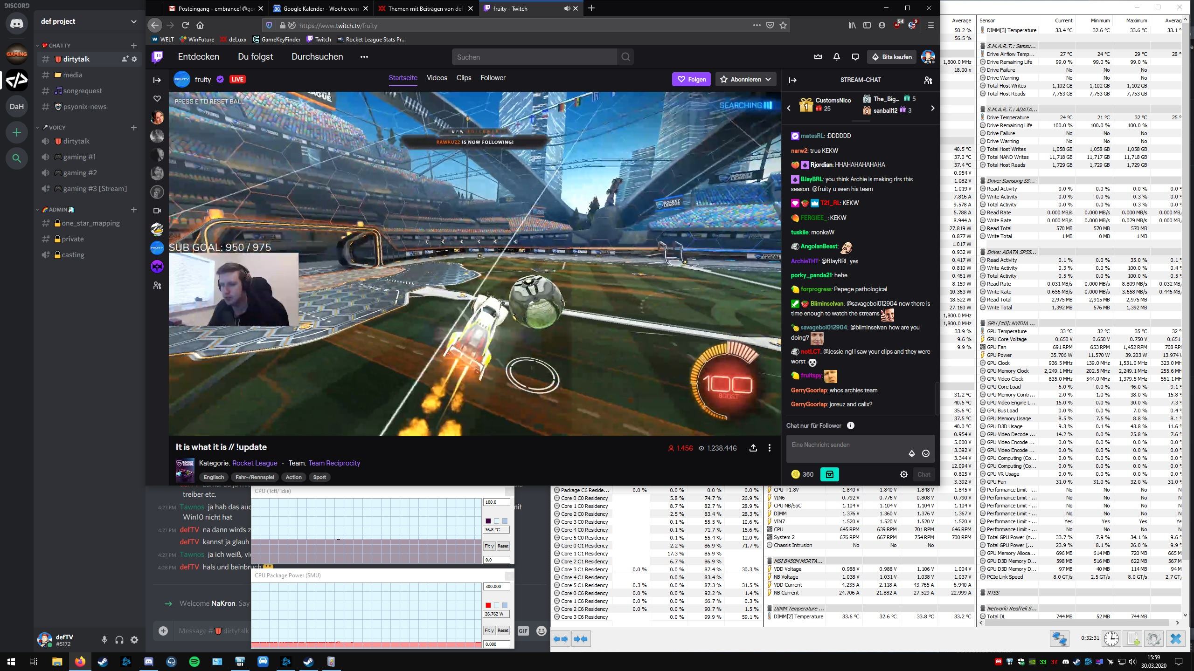Open File Explorer from taskbar
1194x671 pixels.
click(57, 662)
